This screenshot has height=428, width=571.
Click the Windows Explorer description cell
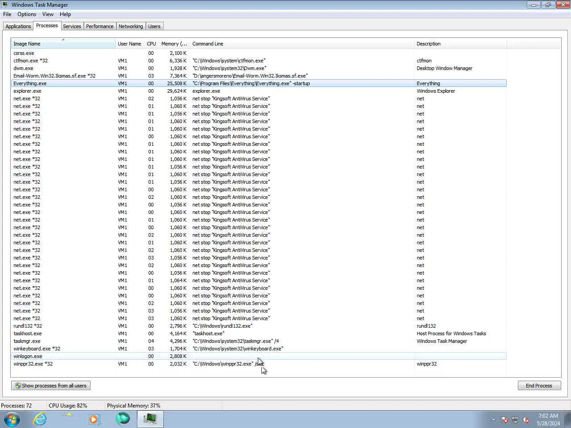(x=436, y=91)
